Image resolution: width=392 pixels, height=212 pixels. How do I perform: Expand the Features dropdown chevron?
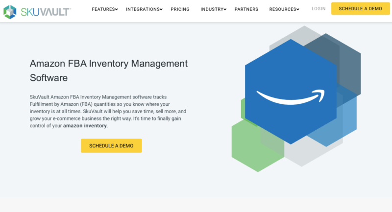pyautogui.click(x=117, y=9)
